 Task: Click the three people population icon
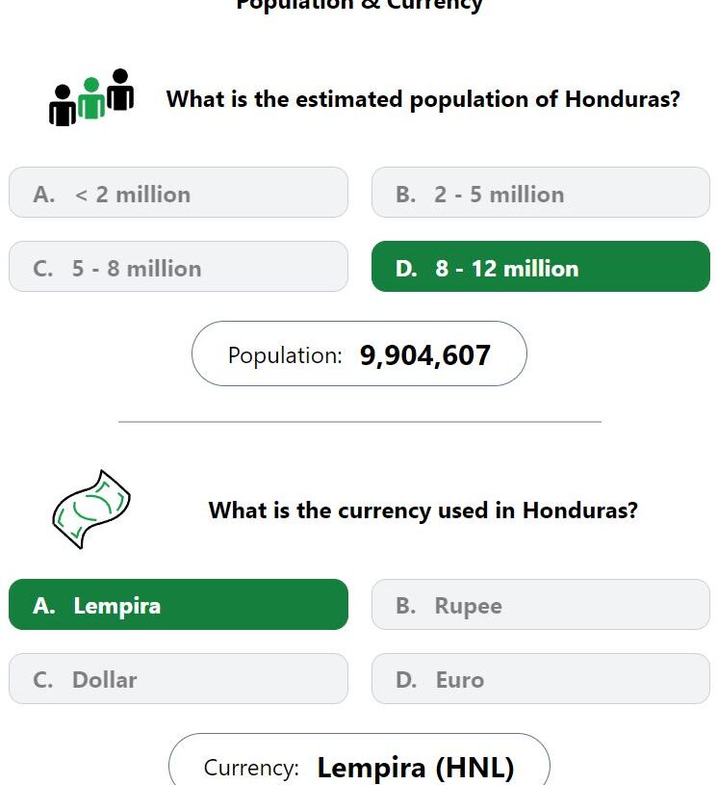click(x=91, y=97)
